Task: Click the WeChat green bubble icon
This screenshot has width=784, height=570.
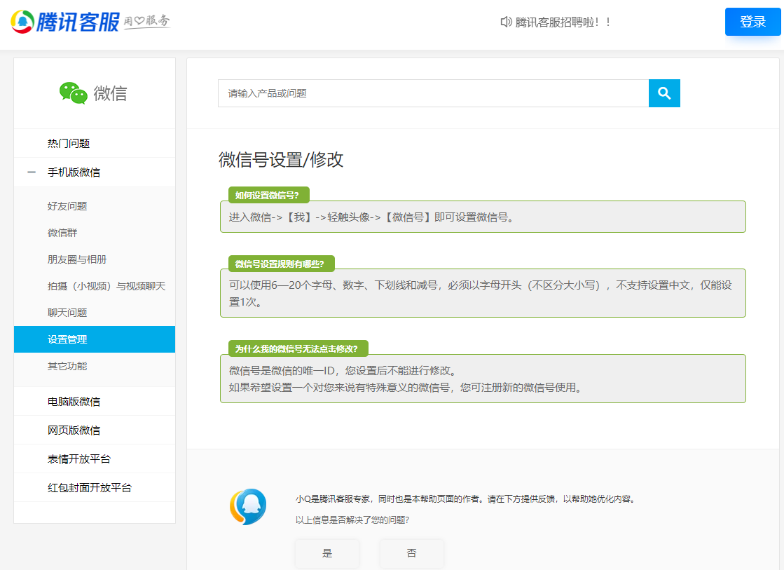Action: pos(74,93)
